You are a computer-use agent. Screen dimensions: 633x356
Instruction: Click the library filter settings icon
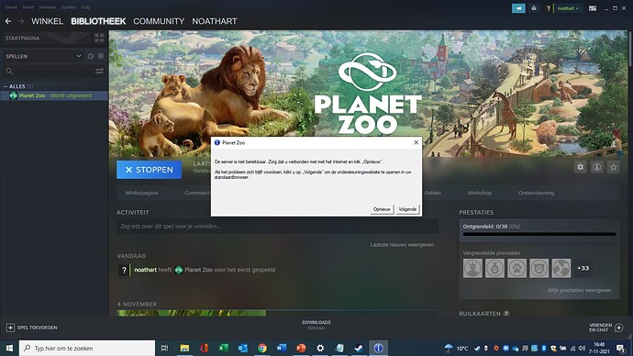pos(99,71)
